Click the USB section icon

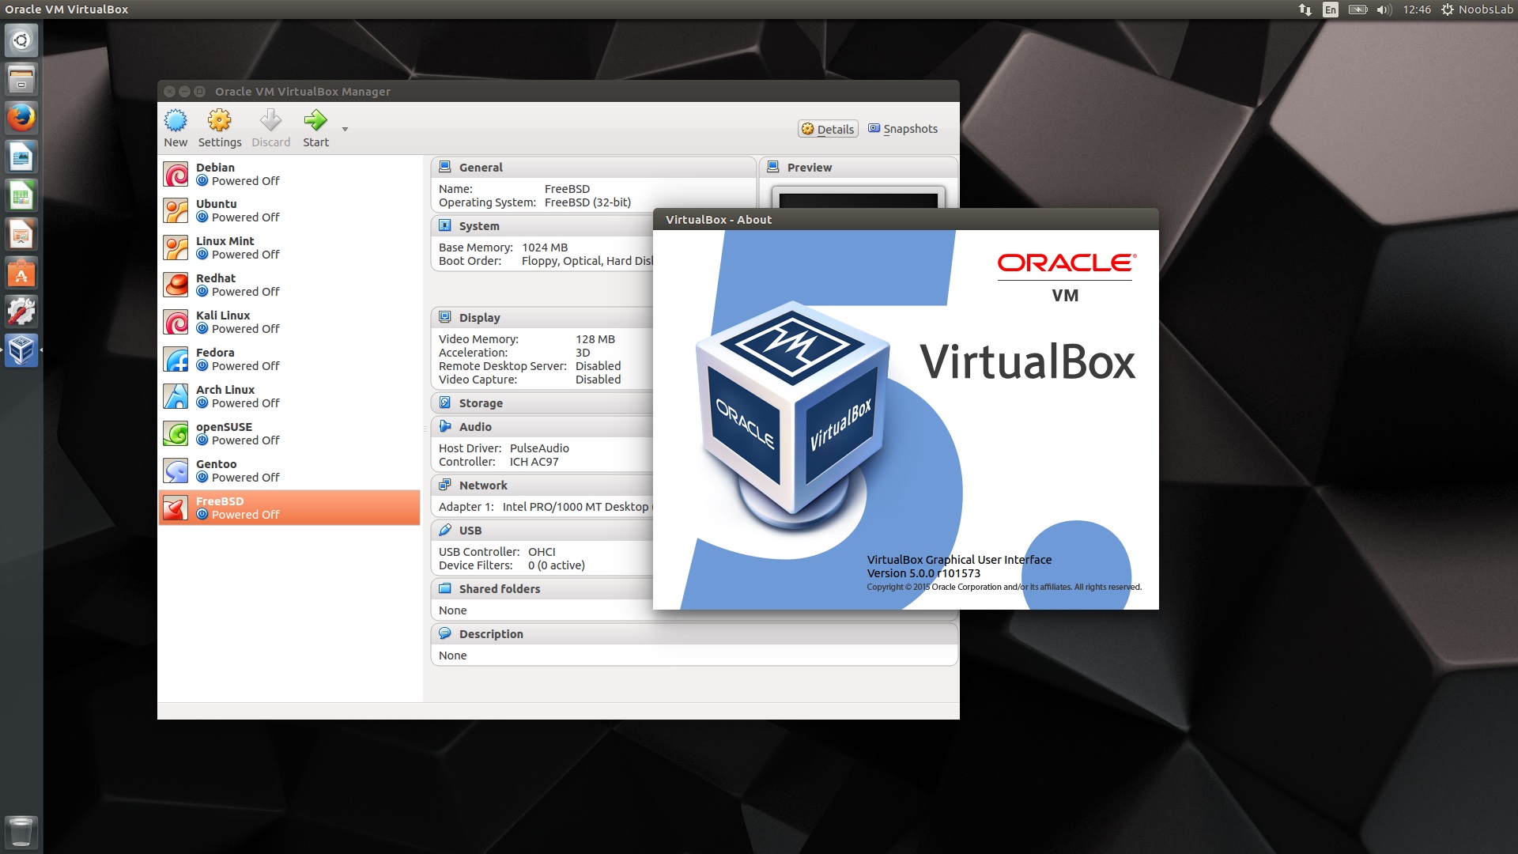pos(445,530)
